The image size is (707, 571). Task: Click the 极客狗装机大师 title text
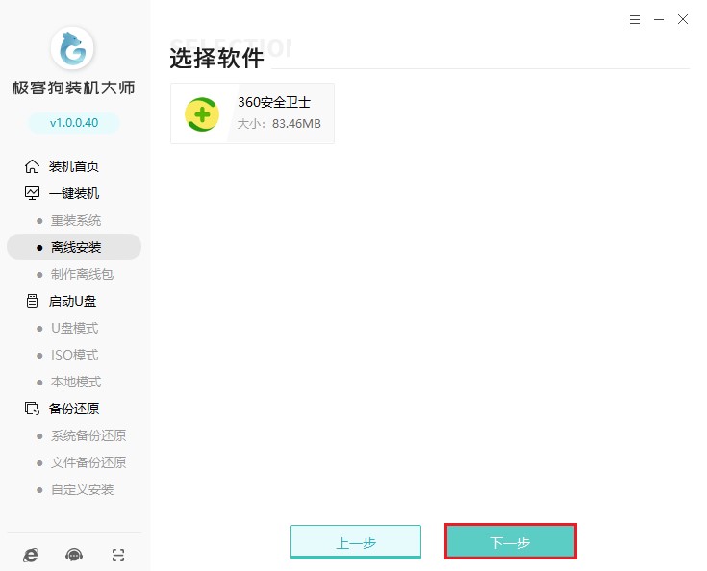(73, 87)
